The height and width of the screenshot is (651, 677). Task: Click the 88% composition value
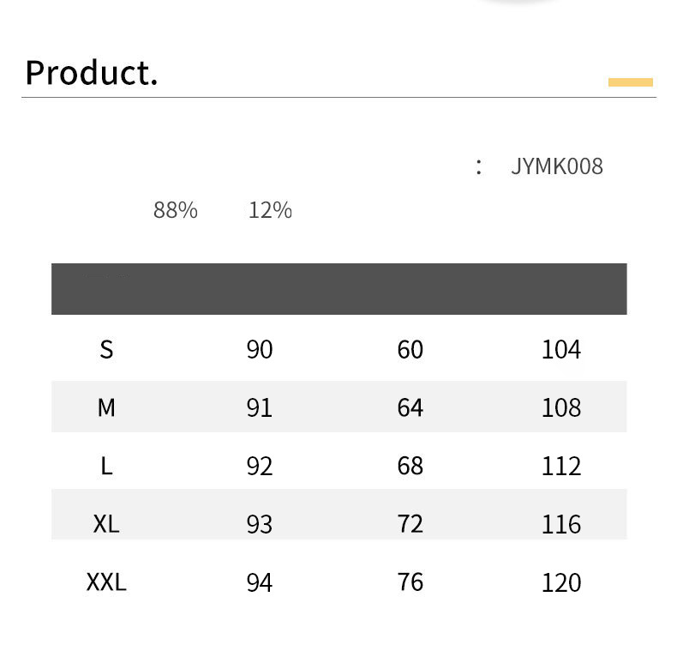(x=176, y=210)
